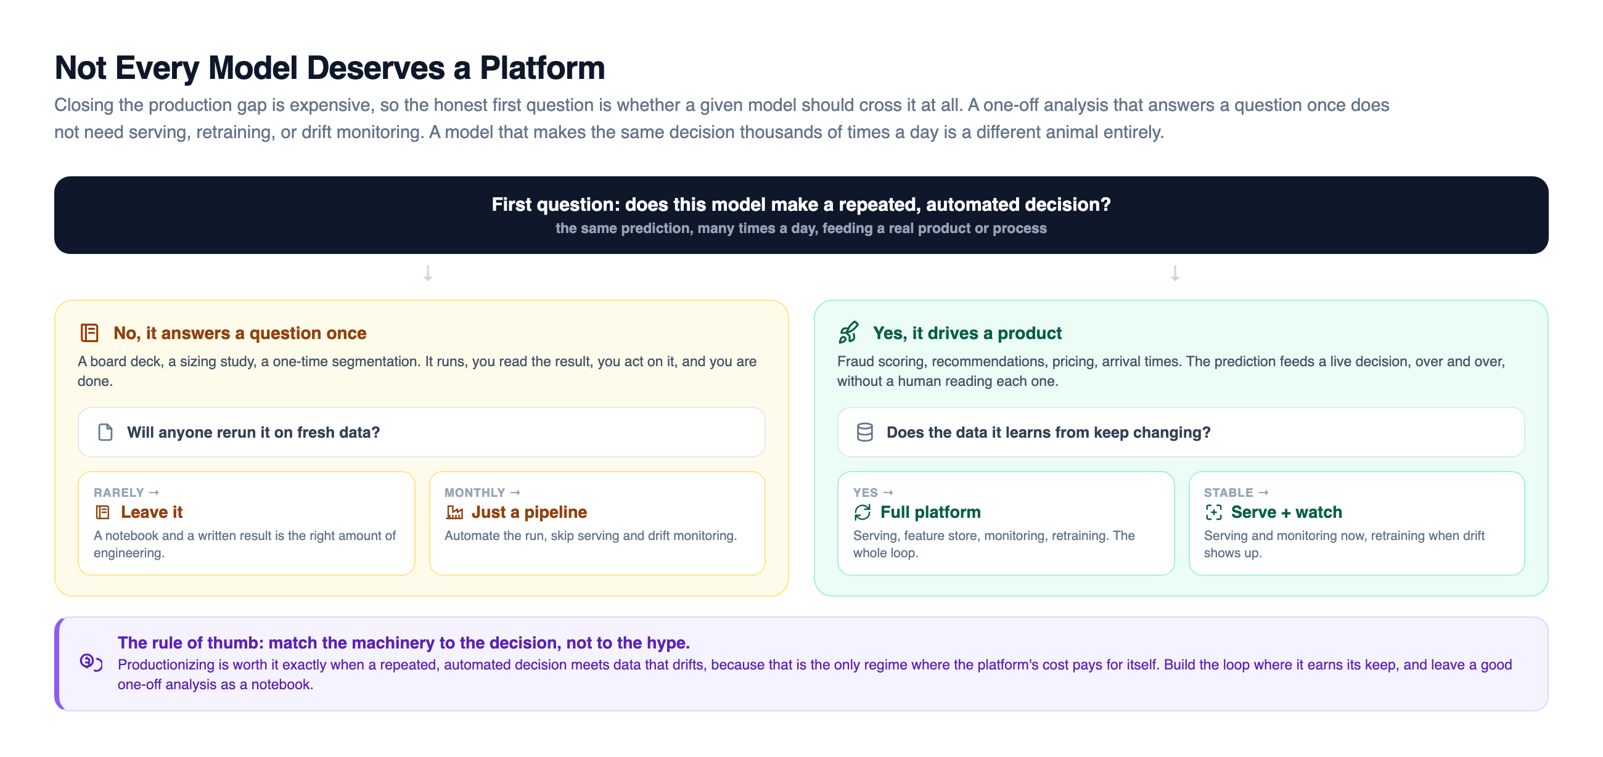The image size is (1603, 757).
Task: Select the "Just a pipeline" outcome card
Action: [x=597, y=523]
